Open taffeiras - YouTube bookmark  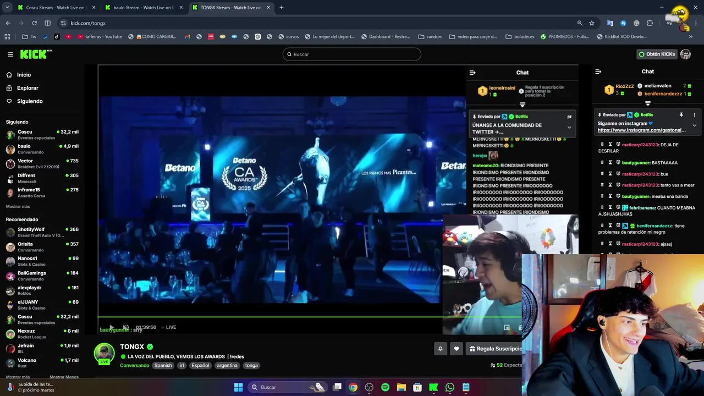pyautogui.click(x=100, y=37)
